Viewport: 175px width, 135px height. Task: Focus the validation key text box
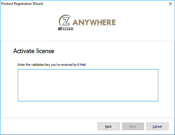(x=88, y=85)
